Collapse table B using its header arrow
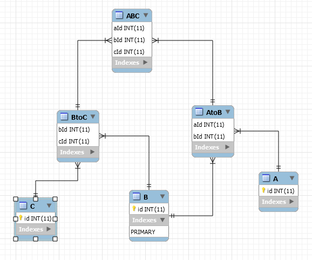 [x=162, y=196]
